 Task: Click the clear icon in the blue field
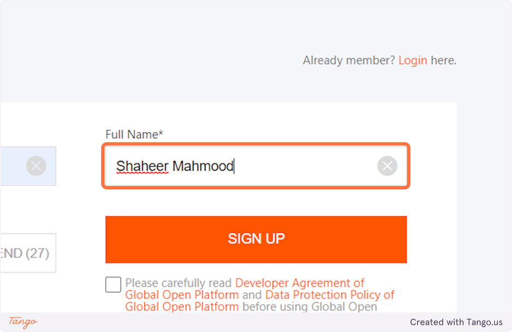tap(36, 166)
